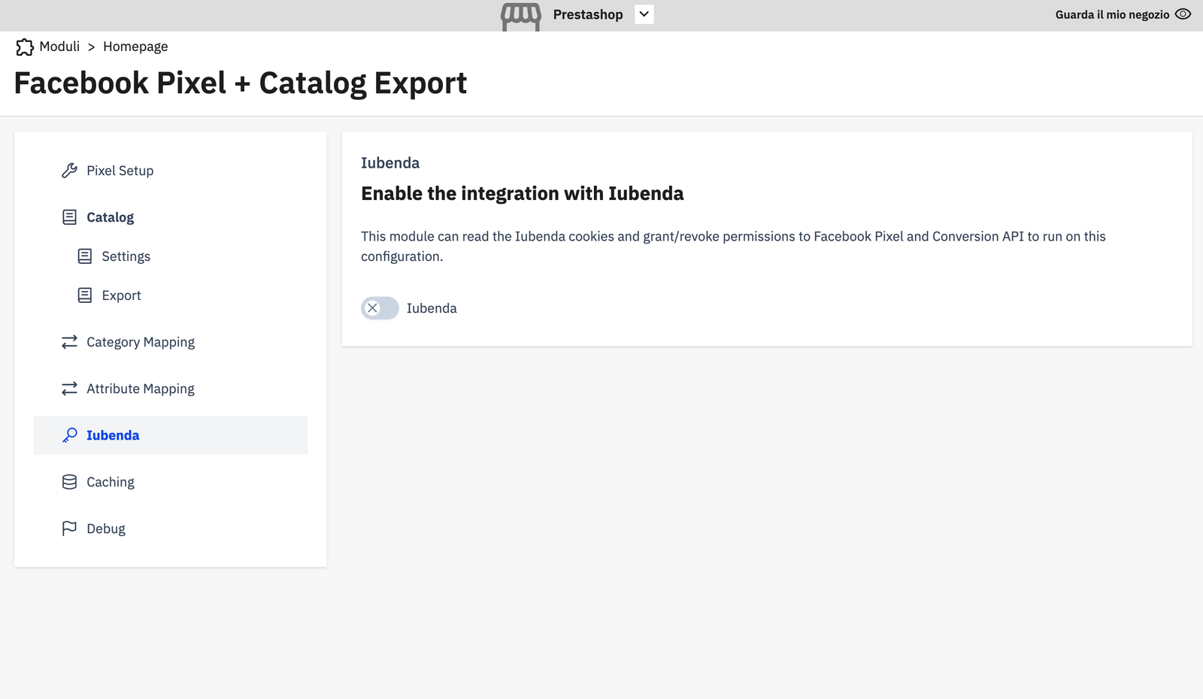The width and height of the screenshot is (1203, 699).
Task: Click the Category Mapping arrows icon
Action: pos(69,342)
